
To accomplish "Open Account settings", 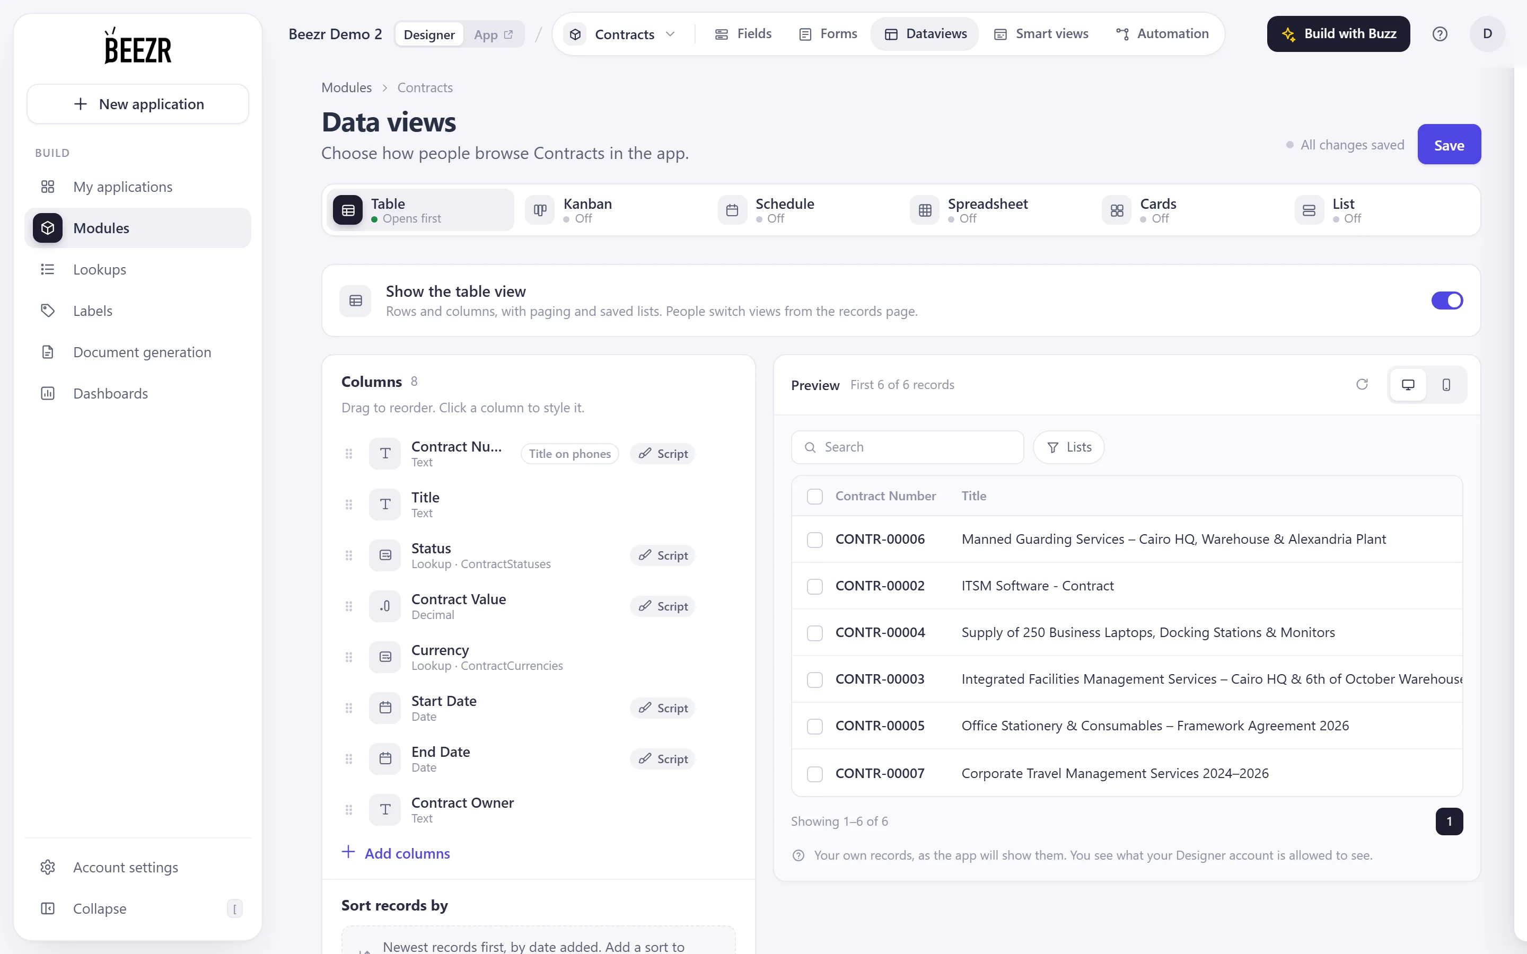I will [137, 868].
